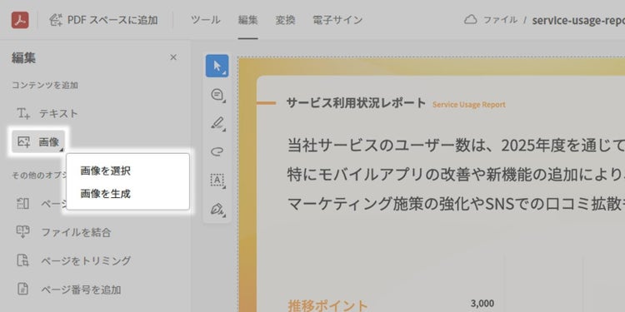Open the ページ番号を追加 option
The height and width of the screenshot is (312, 625).
82,290
